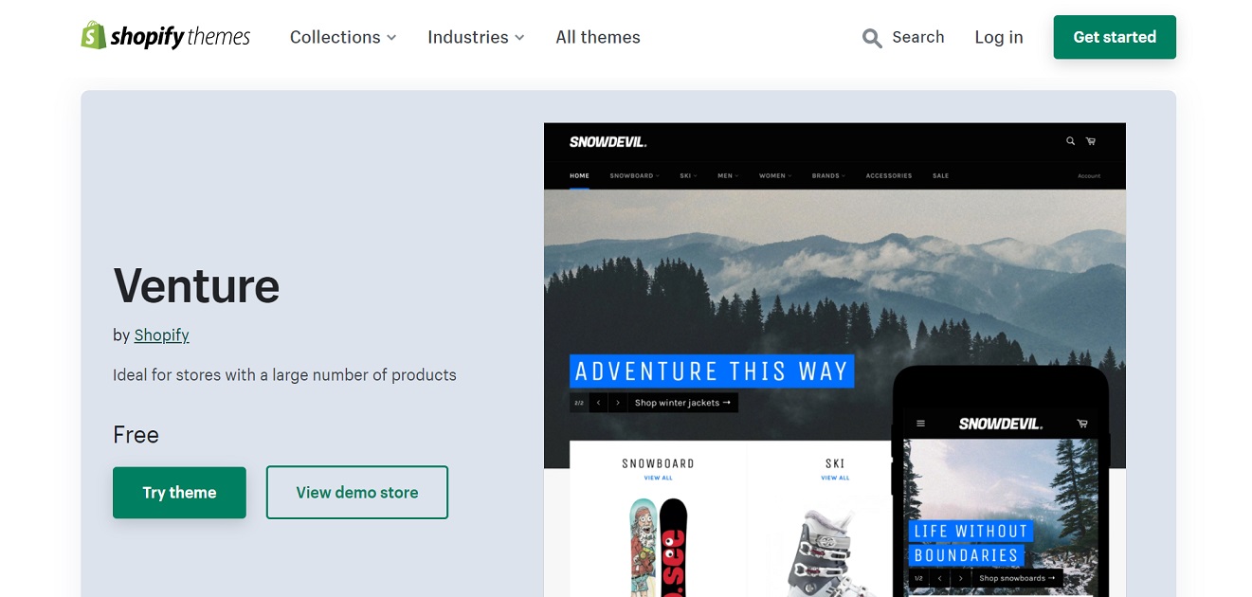
Task: Click the View demo store button
Action: point(357,493)
